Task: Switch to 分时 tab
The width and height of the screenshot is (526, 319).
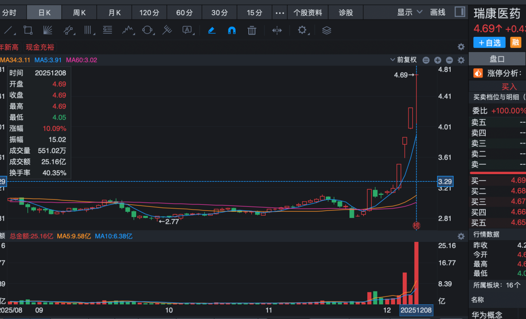Action: click(9, 13)
